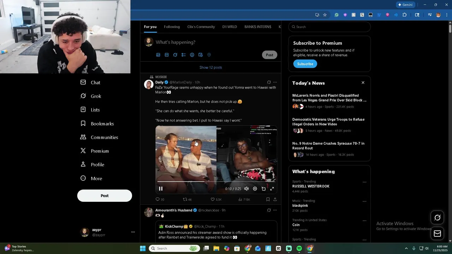452x254 pixels.
Task: Open Clix's Community tab
Action: point(201,27)
